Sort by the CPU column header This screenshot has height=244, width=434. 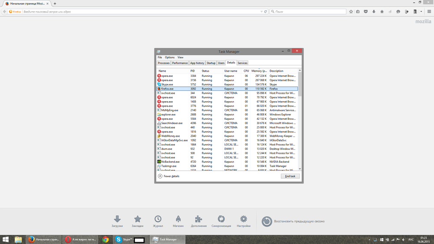pyautogui.click(x=246, y=71)
